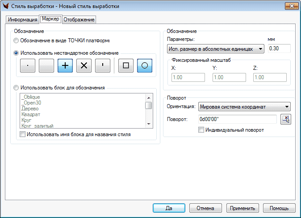
Task: Click the 'Поворот' angle input field
Action: point(238,119)
